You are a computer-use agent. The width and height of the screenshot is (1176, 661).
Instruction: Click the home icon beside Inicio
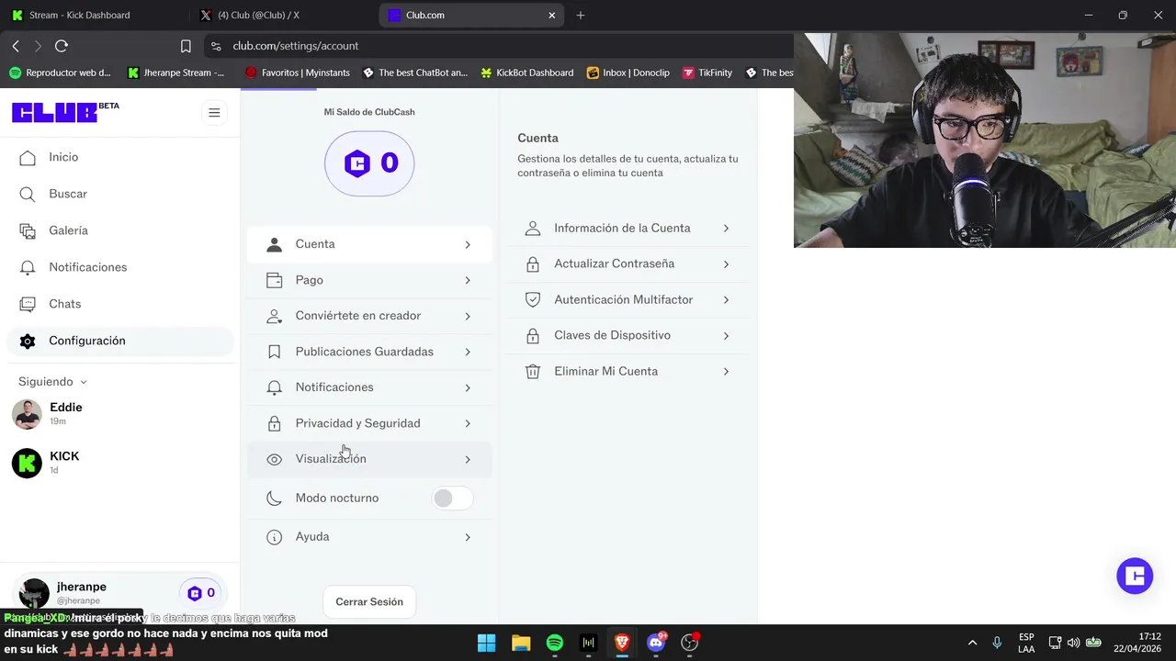(x=28, y=158)
